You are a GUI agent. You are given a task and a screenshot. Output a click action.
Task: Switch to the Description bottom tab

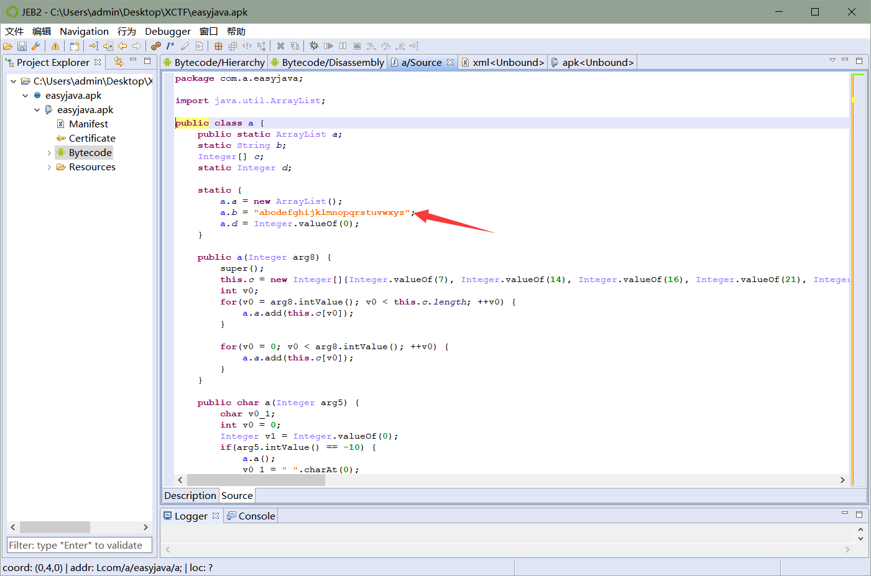[x=190, y=495]
